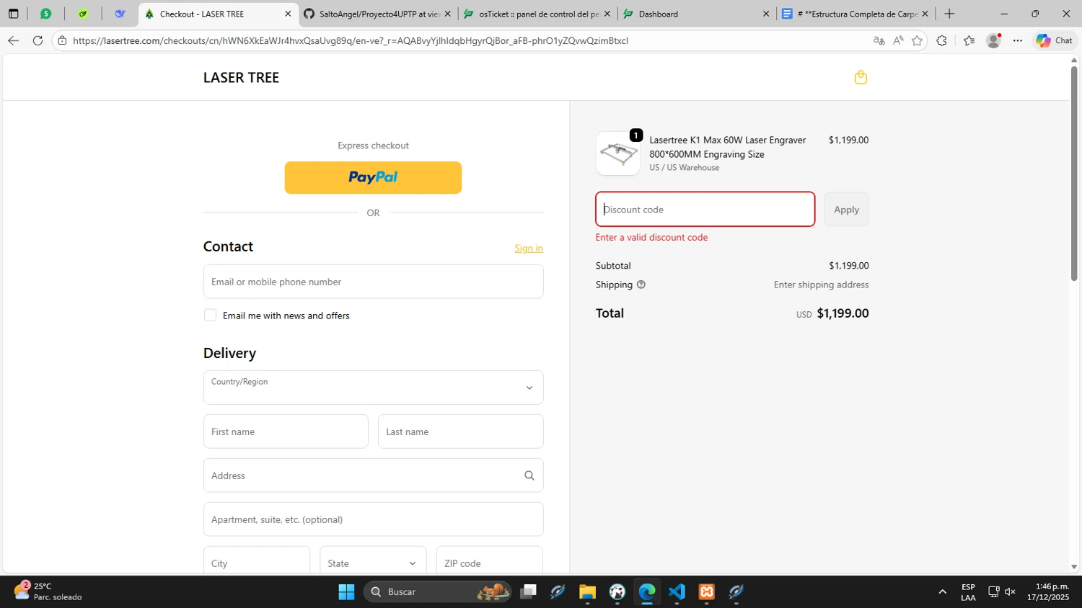Viewport: 1082px width, 608px height.
Task: Switch to the Dashboard tab
Action: [x=695, y=14]
